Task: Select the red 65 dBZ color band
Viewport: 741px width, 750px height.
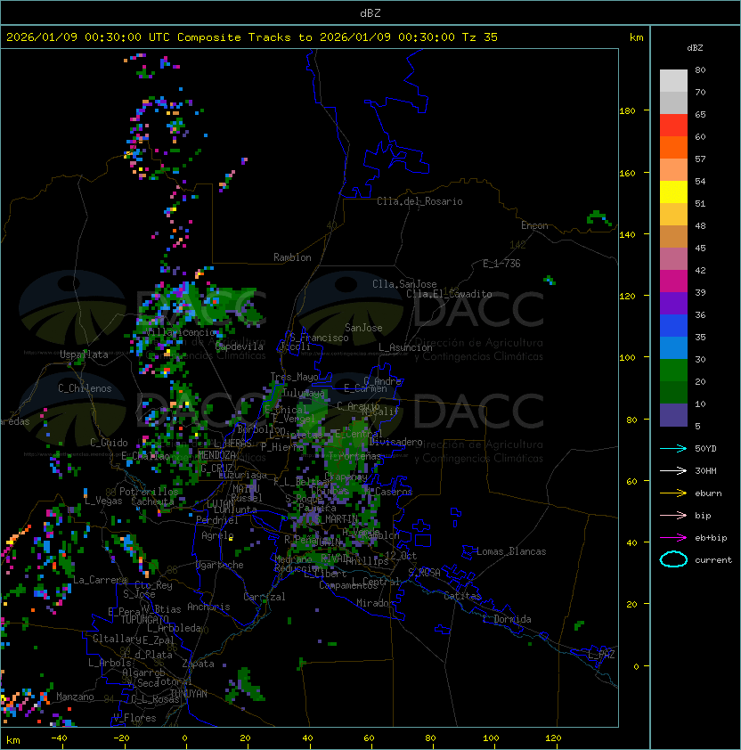Action: coord(673,126)
